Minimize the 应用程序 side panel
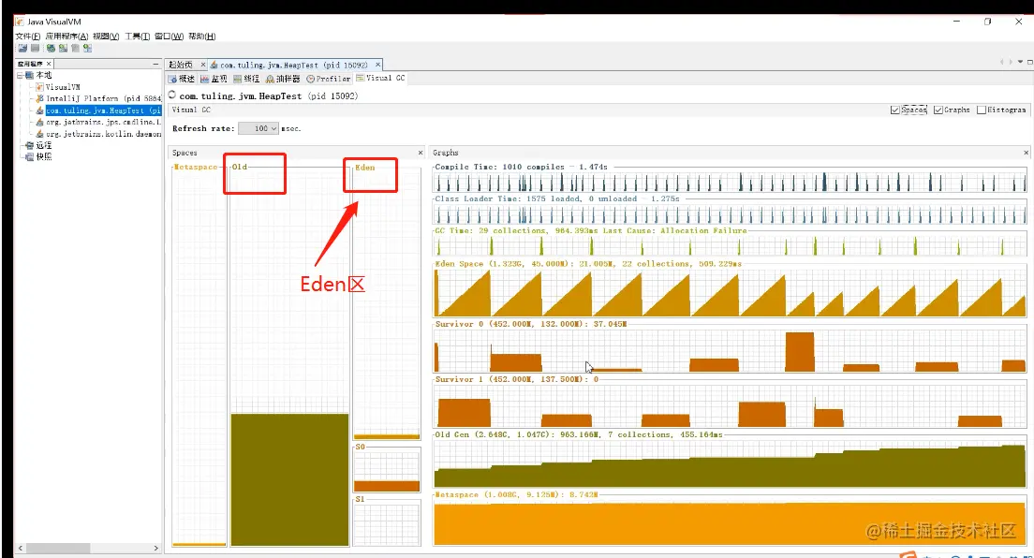Image resolution: width=1034 pixels, height=558 pixels. 155,64
